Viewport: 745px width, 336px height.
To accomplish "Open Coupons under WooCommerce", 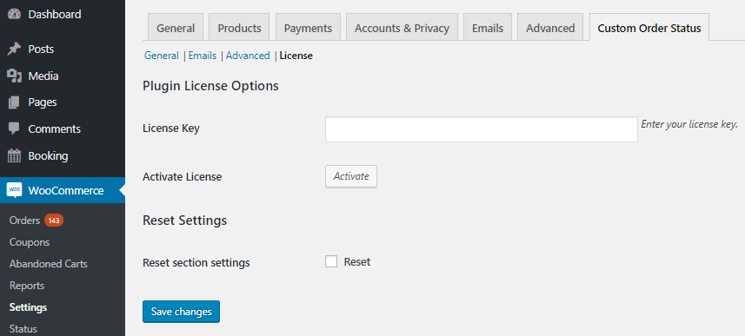I will pos(30,242).
